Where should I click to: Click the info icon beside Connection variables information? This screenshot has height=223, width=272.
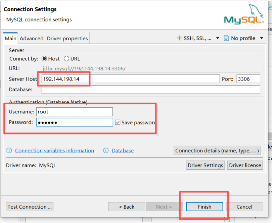pyautogui.click(x=9, y=151)
